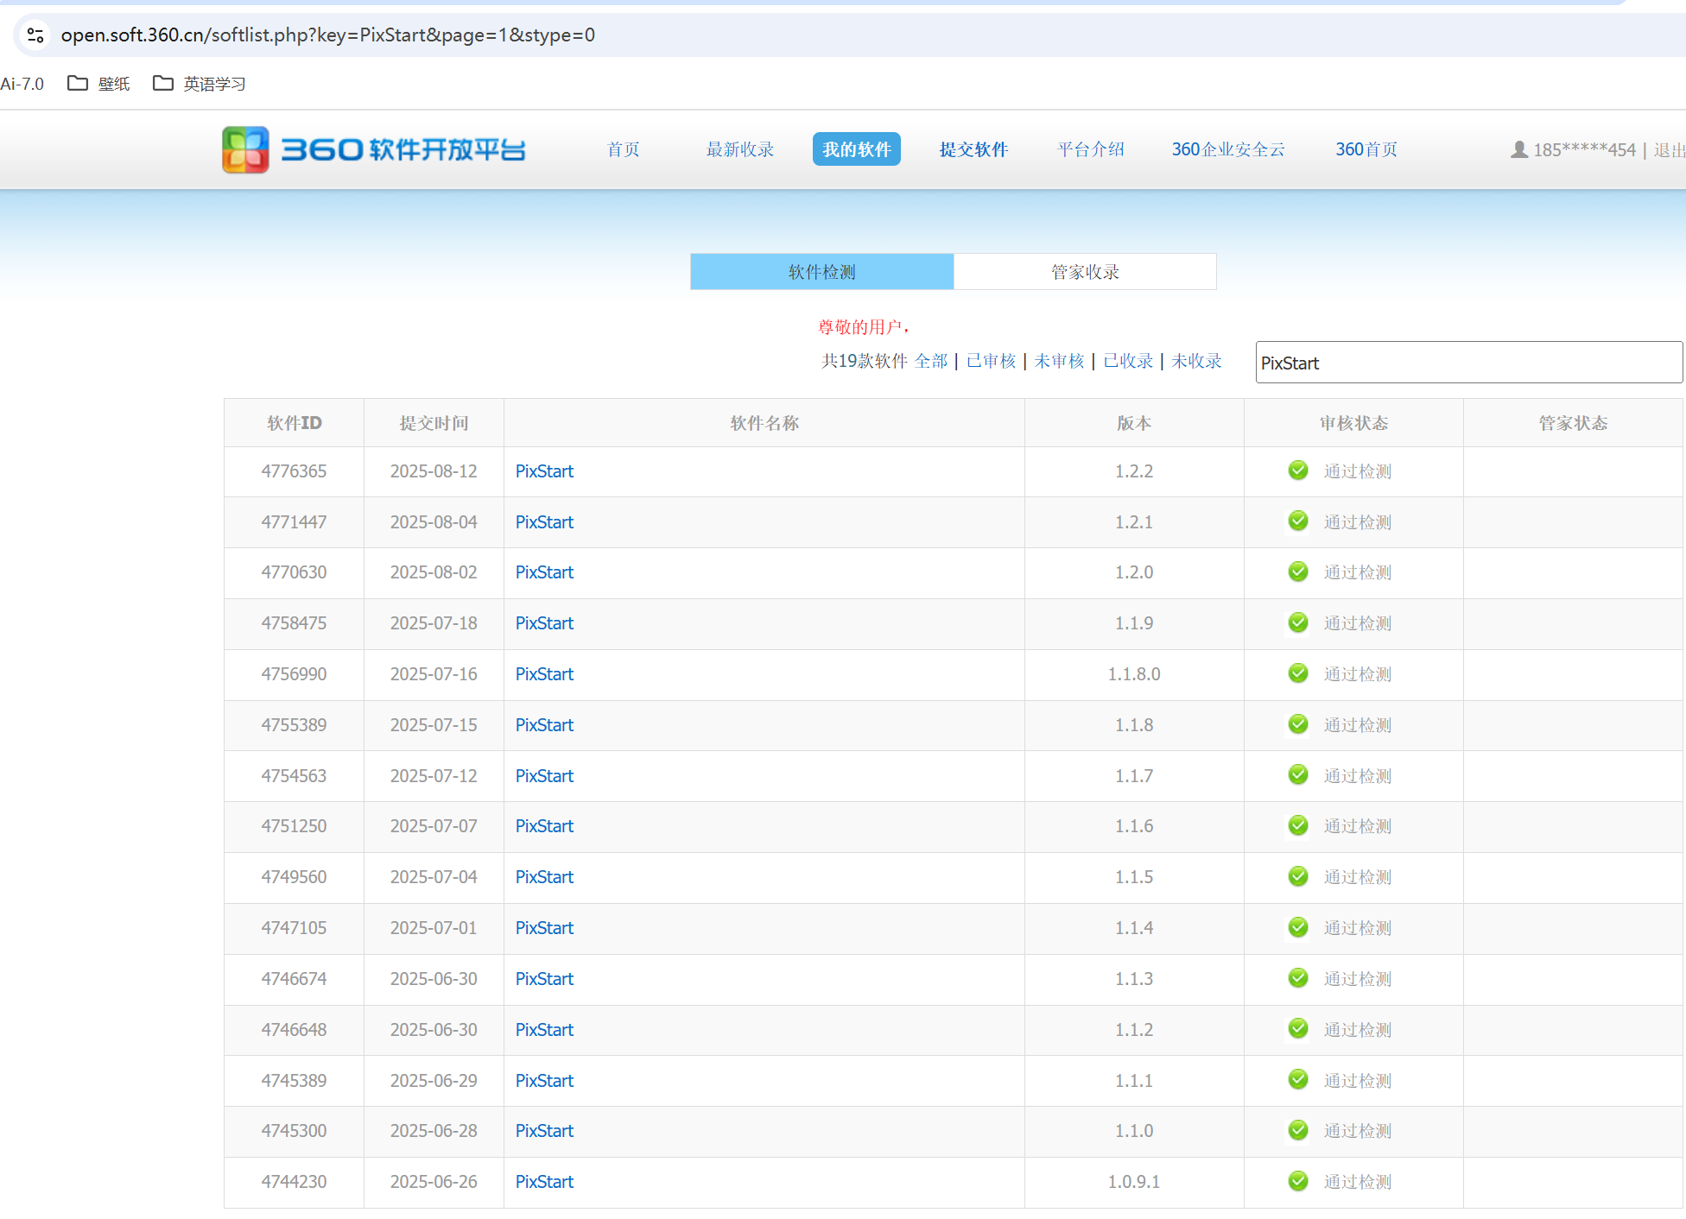Open the 壁纸 bookmark folder
The image size is (1686, 1219).
point(99,84)
